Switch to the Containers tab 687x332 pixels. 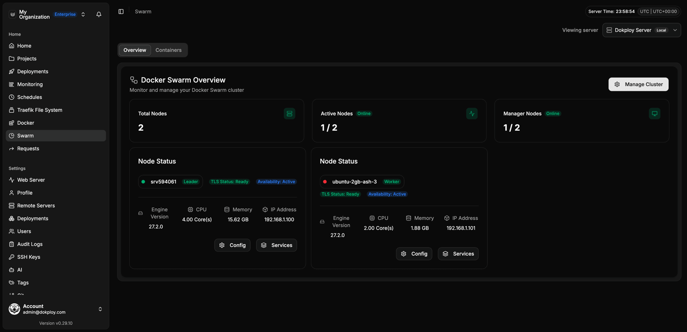tap(168, 50)
